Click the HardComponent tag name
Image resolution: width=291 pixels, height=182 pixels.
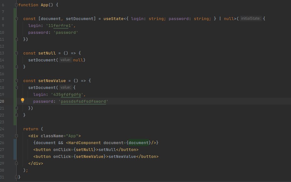click(84, 143)
